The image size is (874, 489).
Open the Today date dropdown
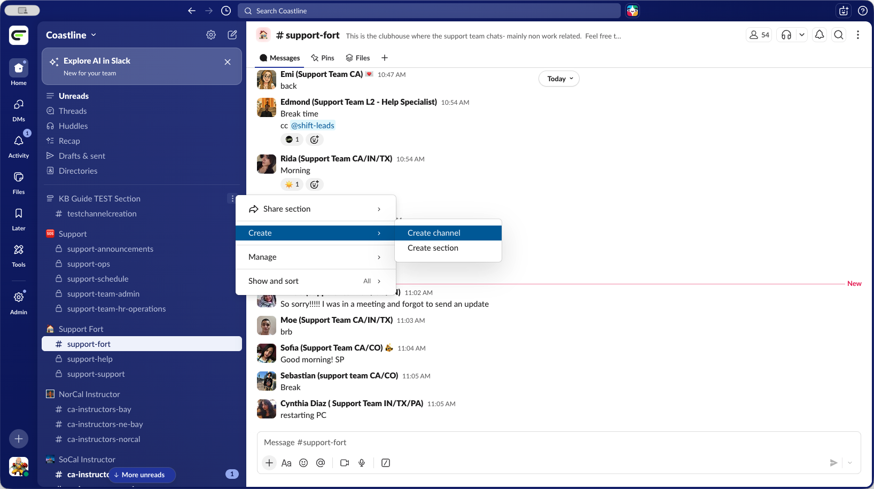[x=559, y=79]
